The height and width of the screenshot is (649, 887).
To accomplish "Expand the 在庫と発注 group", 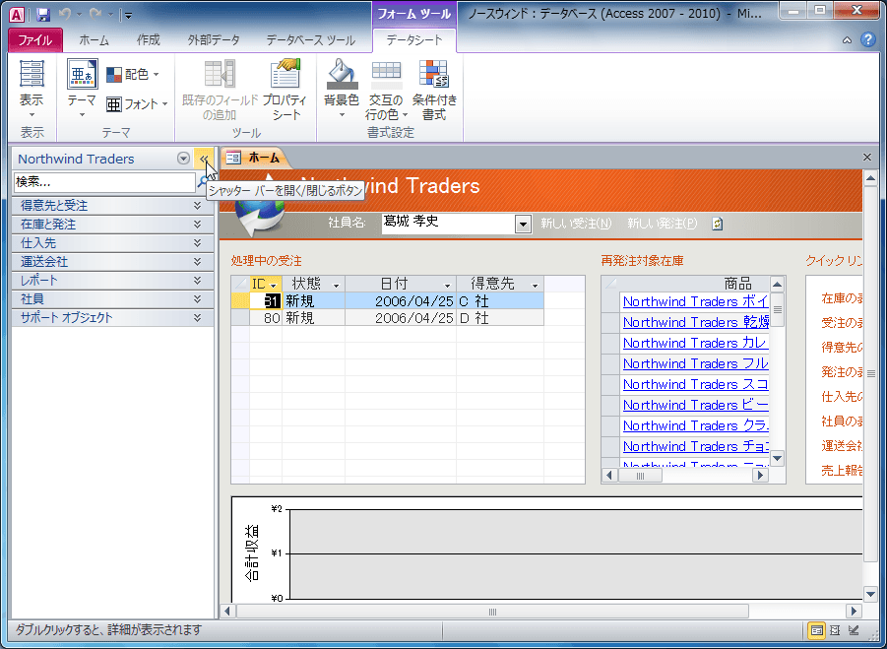I will (112, 225).
